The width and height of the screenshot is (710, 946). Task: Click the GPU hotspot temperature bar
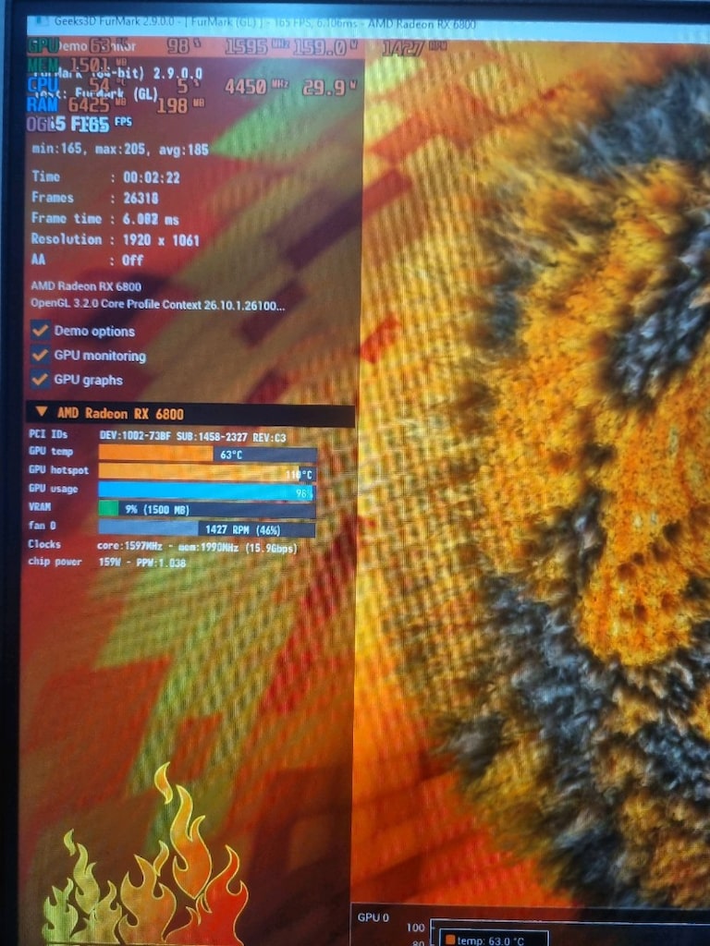click(207, 473)
